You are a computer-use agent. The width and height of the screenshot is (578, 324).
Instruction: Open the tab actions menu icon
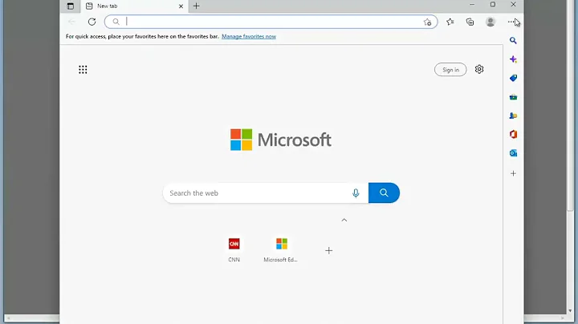(71, 6)
